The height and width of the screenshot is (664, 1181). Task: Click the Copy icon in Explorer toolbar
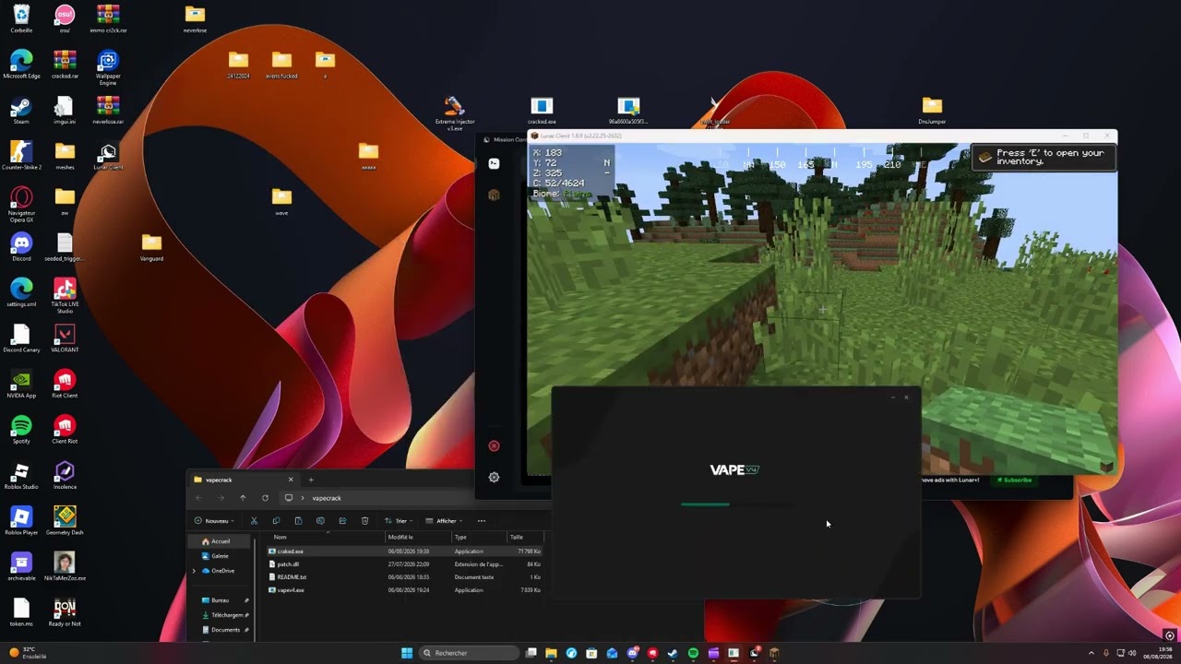[x=276, y=521]
